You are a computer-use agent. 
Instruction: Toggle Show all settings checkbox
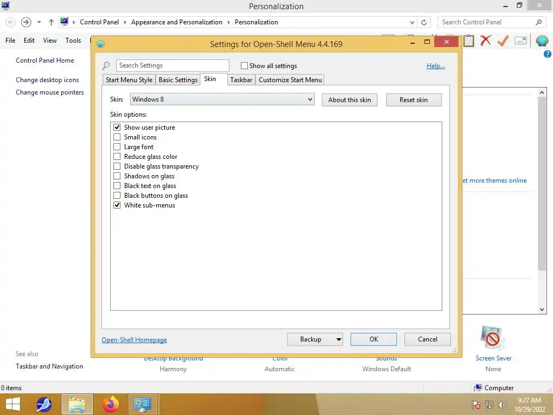point(244,65)
